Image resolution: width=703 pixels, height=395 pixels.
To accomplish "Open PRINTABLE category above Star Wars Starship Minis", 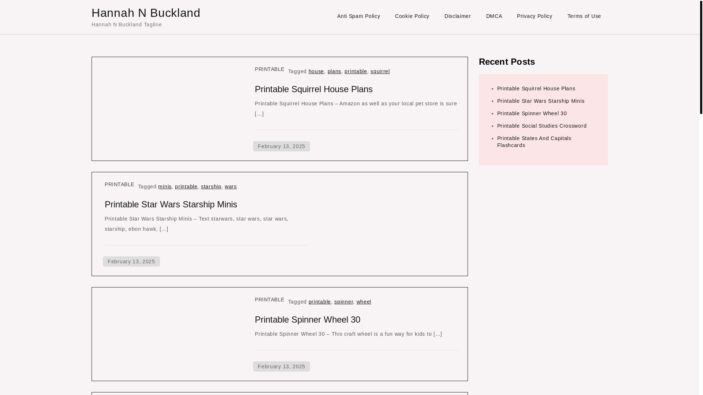I will click(x=119, y=184).
